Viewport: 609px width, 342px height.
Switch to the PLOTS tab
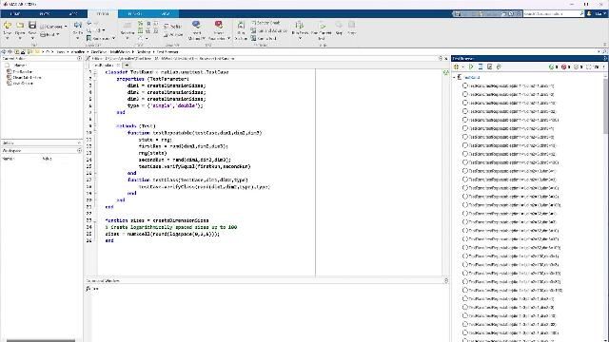tap(45, 13)
